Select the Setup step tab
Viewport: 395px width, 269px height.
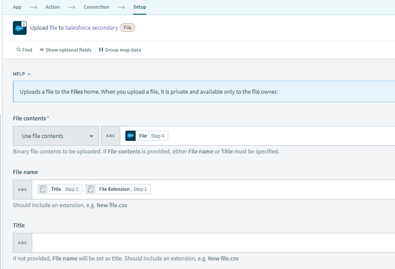(140, 7)
